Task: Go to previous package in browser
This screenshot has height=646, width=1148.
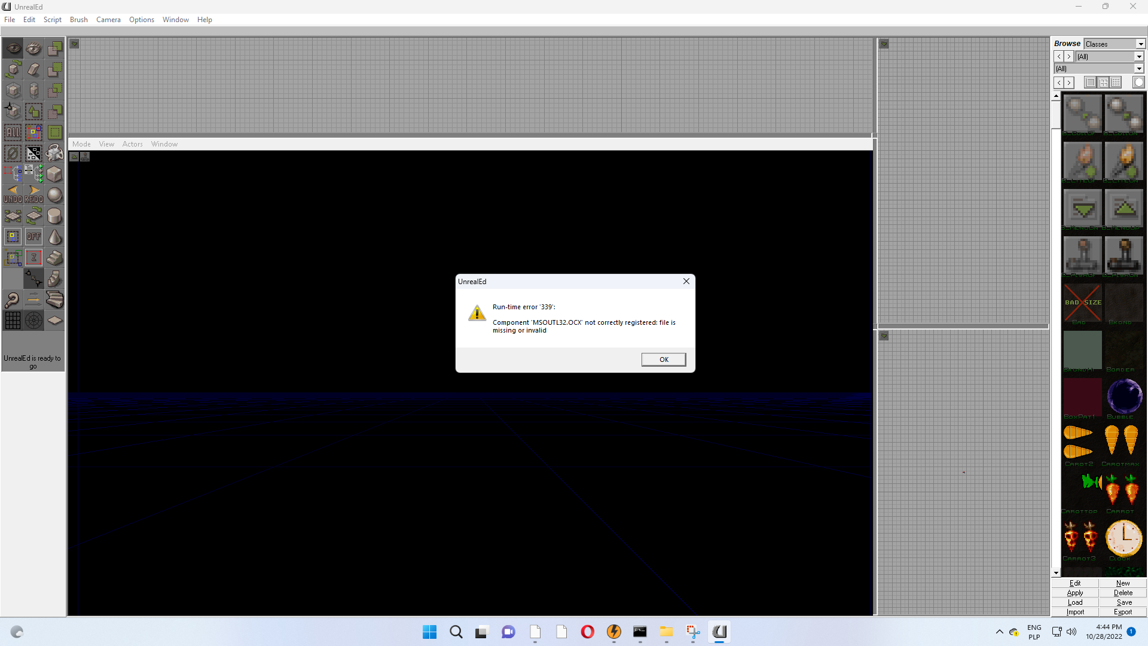Action: [x=1059, y=57]
